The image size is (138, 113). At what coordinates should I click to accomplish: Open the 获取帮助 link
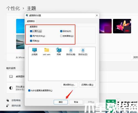coord(16,100)
